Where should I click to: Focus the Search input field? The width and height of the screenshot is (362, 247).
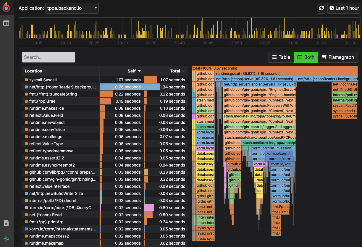[x=49, y=57]
